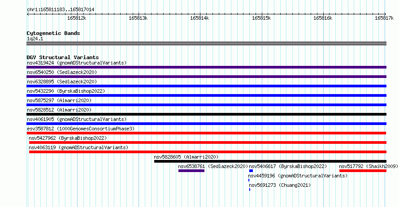The height and width of the screenshot is (207, 399).
Task: Open the nsv4459196 gnomAD variant label
Action: click(x=298, y=176)
